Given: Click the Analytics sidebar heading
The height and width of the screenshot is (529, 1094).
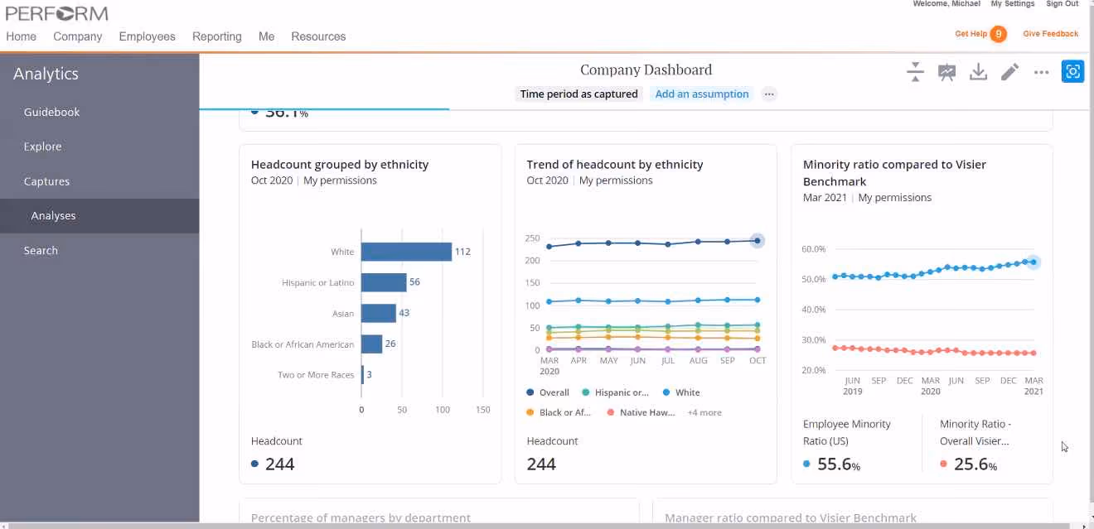Looking at the screenshot, I should 46,74.
